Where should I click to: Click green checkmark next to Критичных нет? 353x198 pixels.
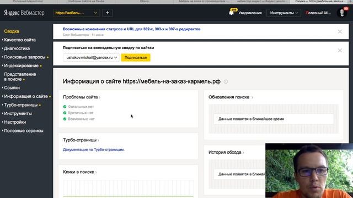coord(65,113)
